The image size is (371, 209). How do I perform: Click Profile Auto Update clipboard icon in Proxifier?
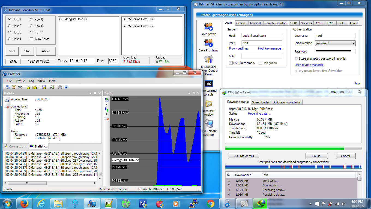pos(52,87)
